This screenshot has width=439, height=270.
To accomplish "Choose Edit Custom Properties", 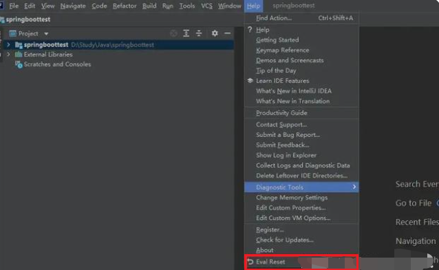I will [x=301, y=208].
